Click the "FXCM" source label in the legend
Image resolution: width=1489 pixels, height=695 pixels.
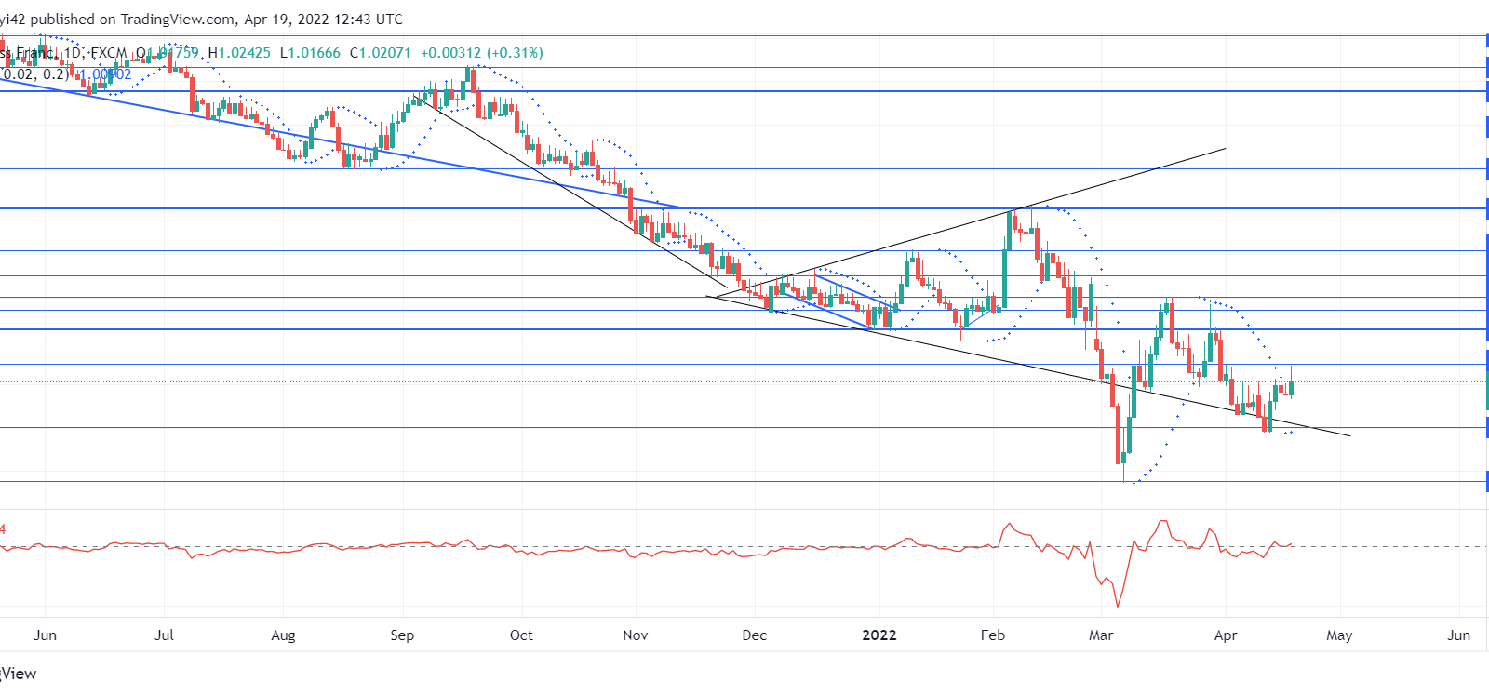coord(109,53)
